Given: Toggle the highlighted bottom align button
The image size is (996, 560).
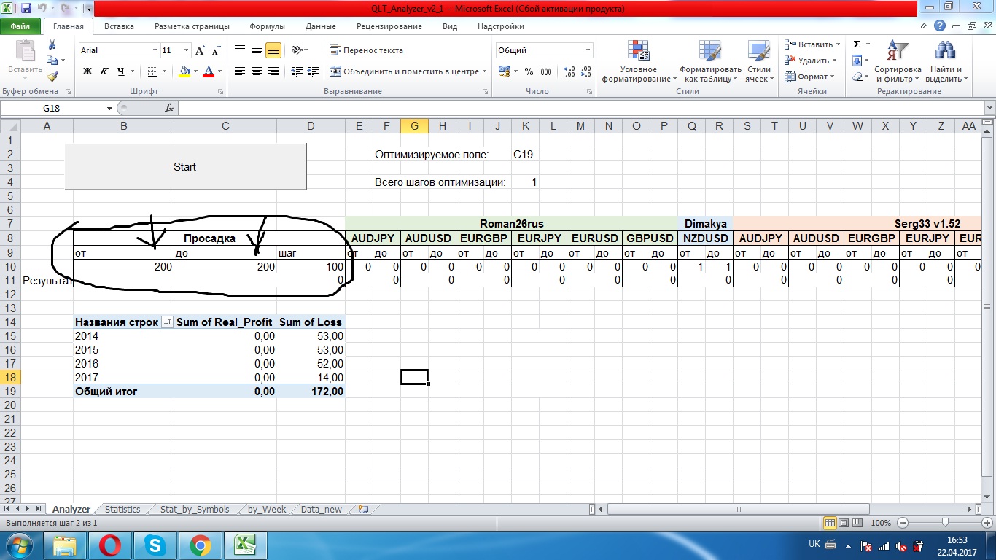Looking at the screenshot, I should click(273, 50).
